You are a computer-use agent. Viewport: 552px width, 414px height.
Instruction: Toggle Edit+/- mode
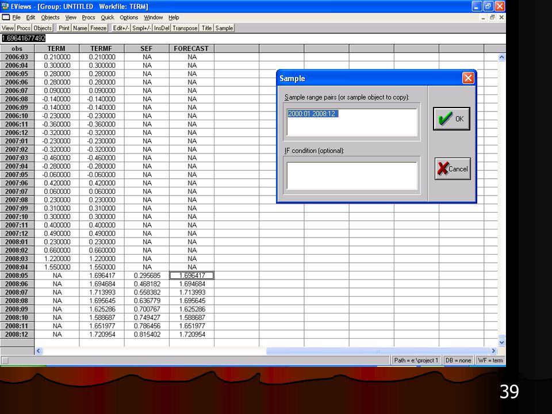(x=121, y=28)
